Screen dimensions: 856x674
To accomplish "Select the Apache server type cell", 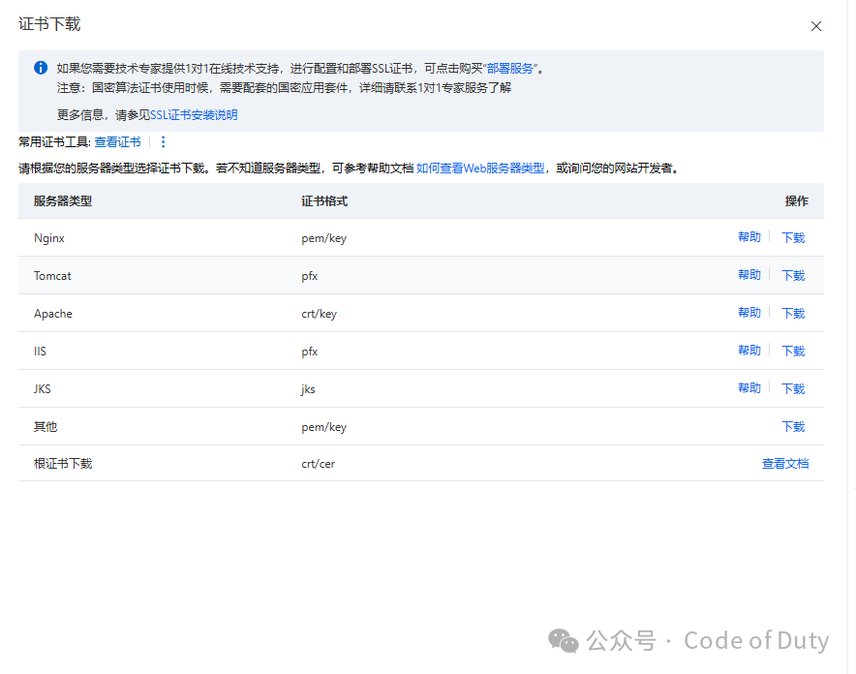I will point(53,313).
